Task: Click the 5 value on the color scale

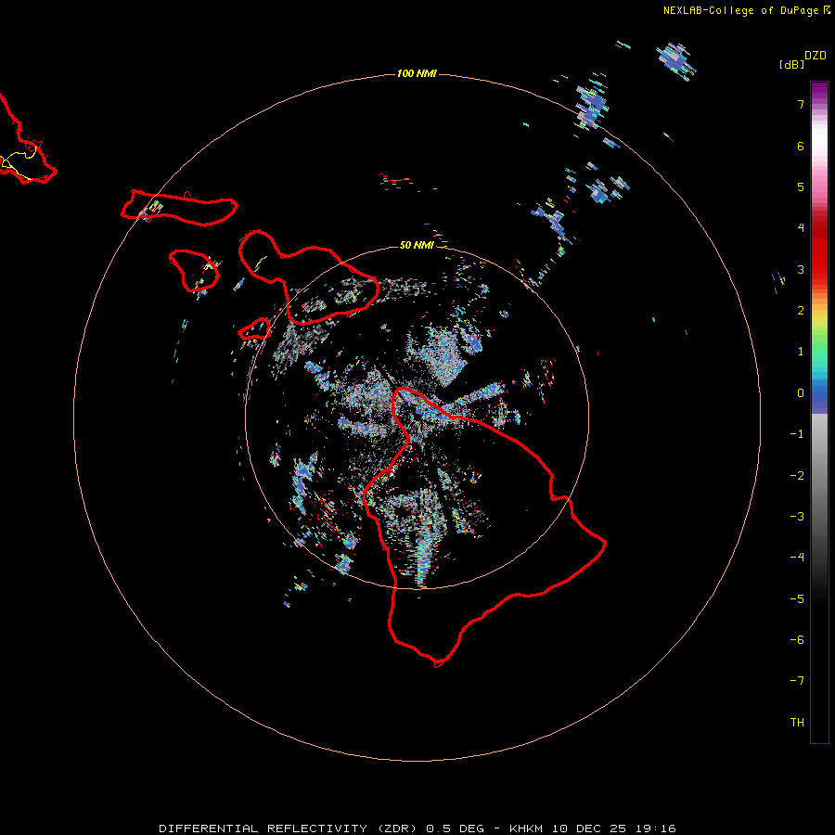Action: coord(801,187)
